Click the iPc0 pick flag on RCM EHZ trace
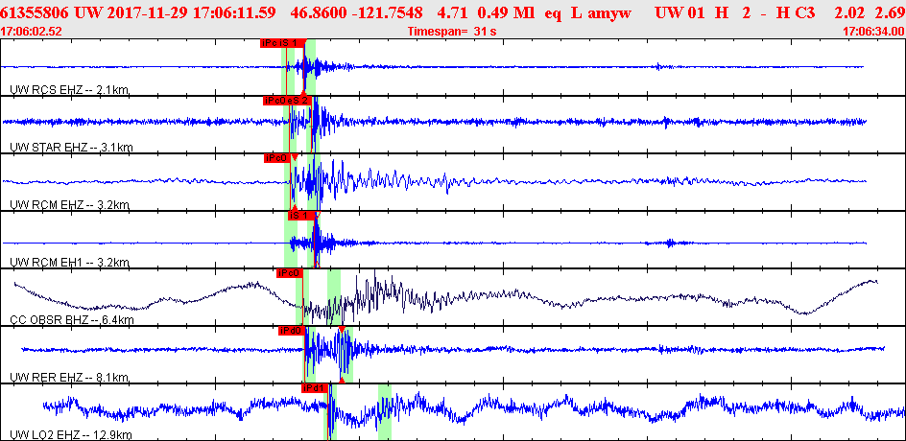The width and height of the screenshot is (906, 441). (276, 158)
